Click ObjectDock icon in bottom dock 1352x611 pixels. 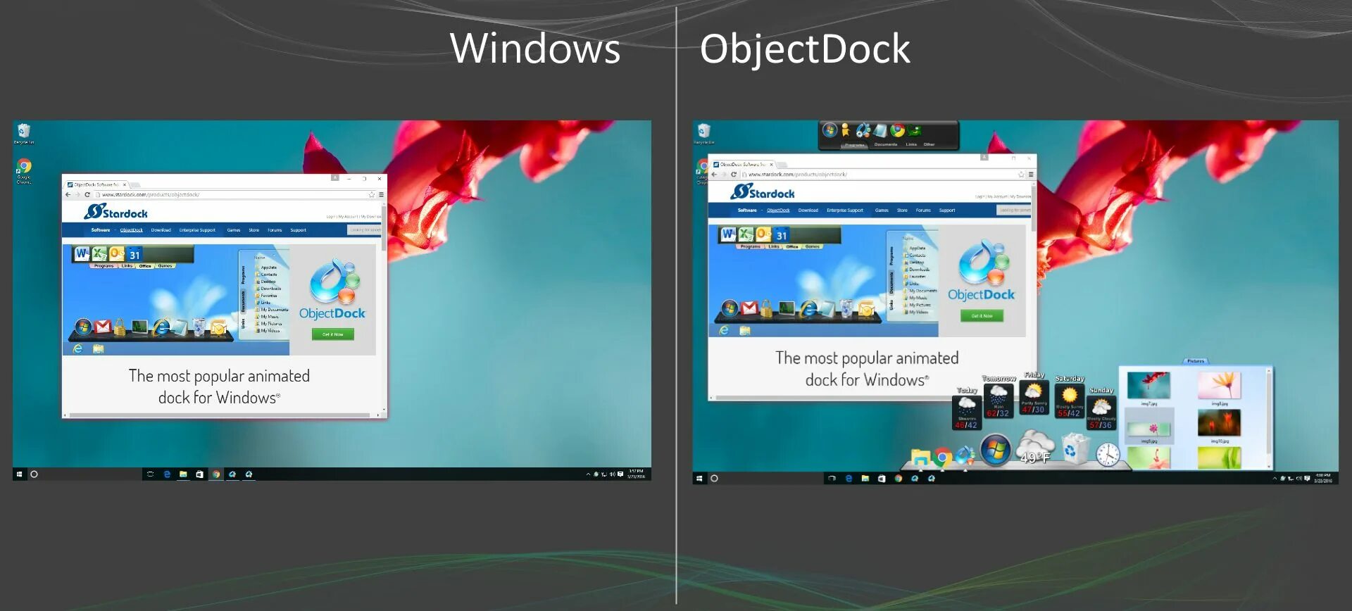click(x=965, y=457)
